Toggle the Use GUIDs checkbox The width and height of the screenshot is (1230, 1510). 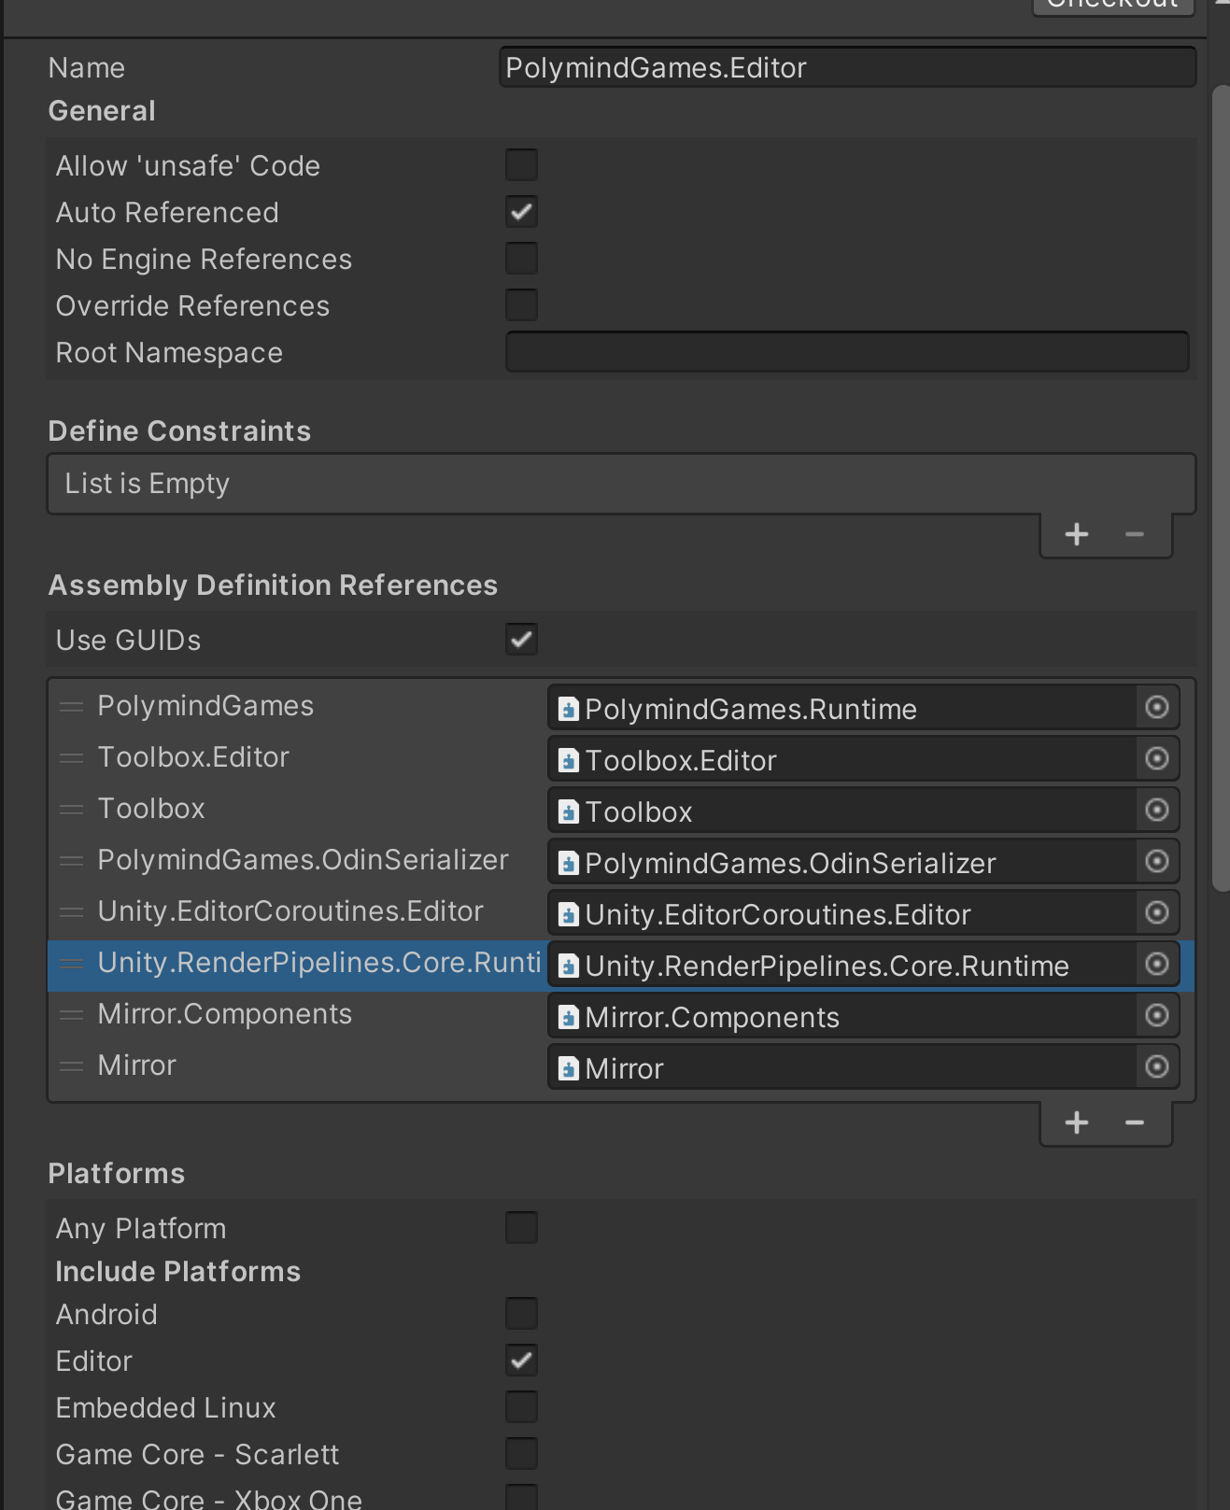point(521,640)
